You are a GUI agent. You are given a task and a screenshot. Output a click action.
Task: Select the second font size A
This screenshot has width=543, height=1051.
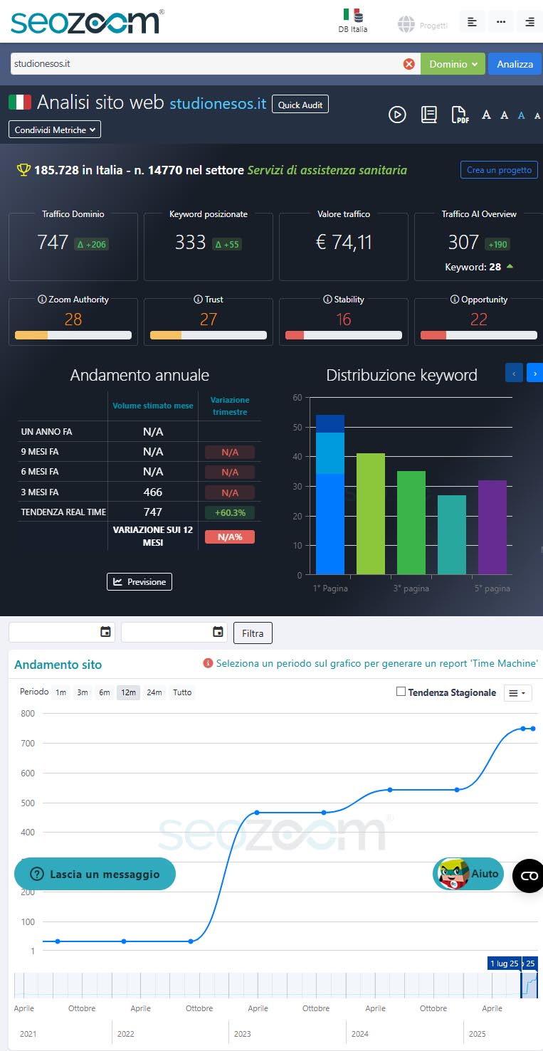(504, 115)
